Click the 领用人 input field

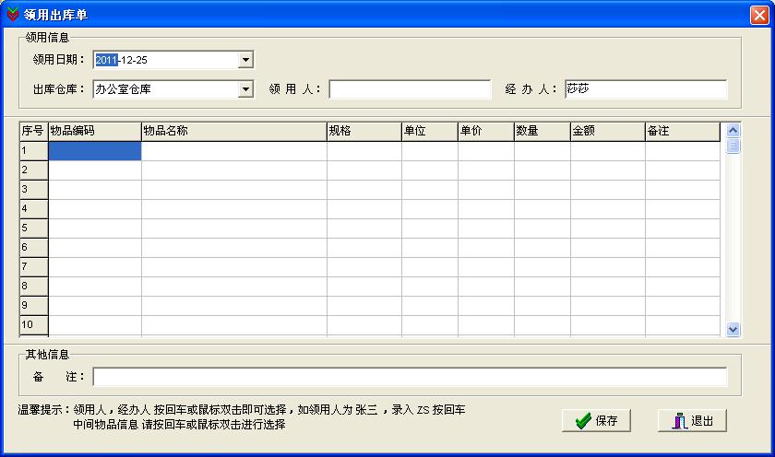pyautogui.click(x=410, y=89)
